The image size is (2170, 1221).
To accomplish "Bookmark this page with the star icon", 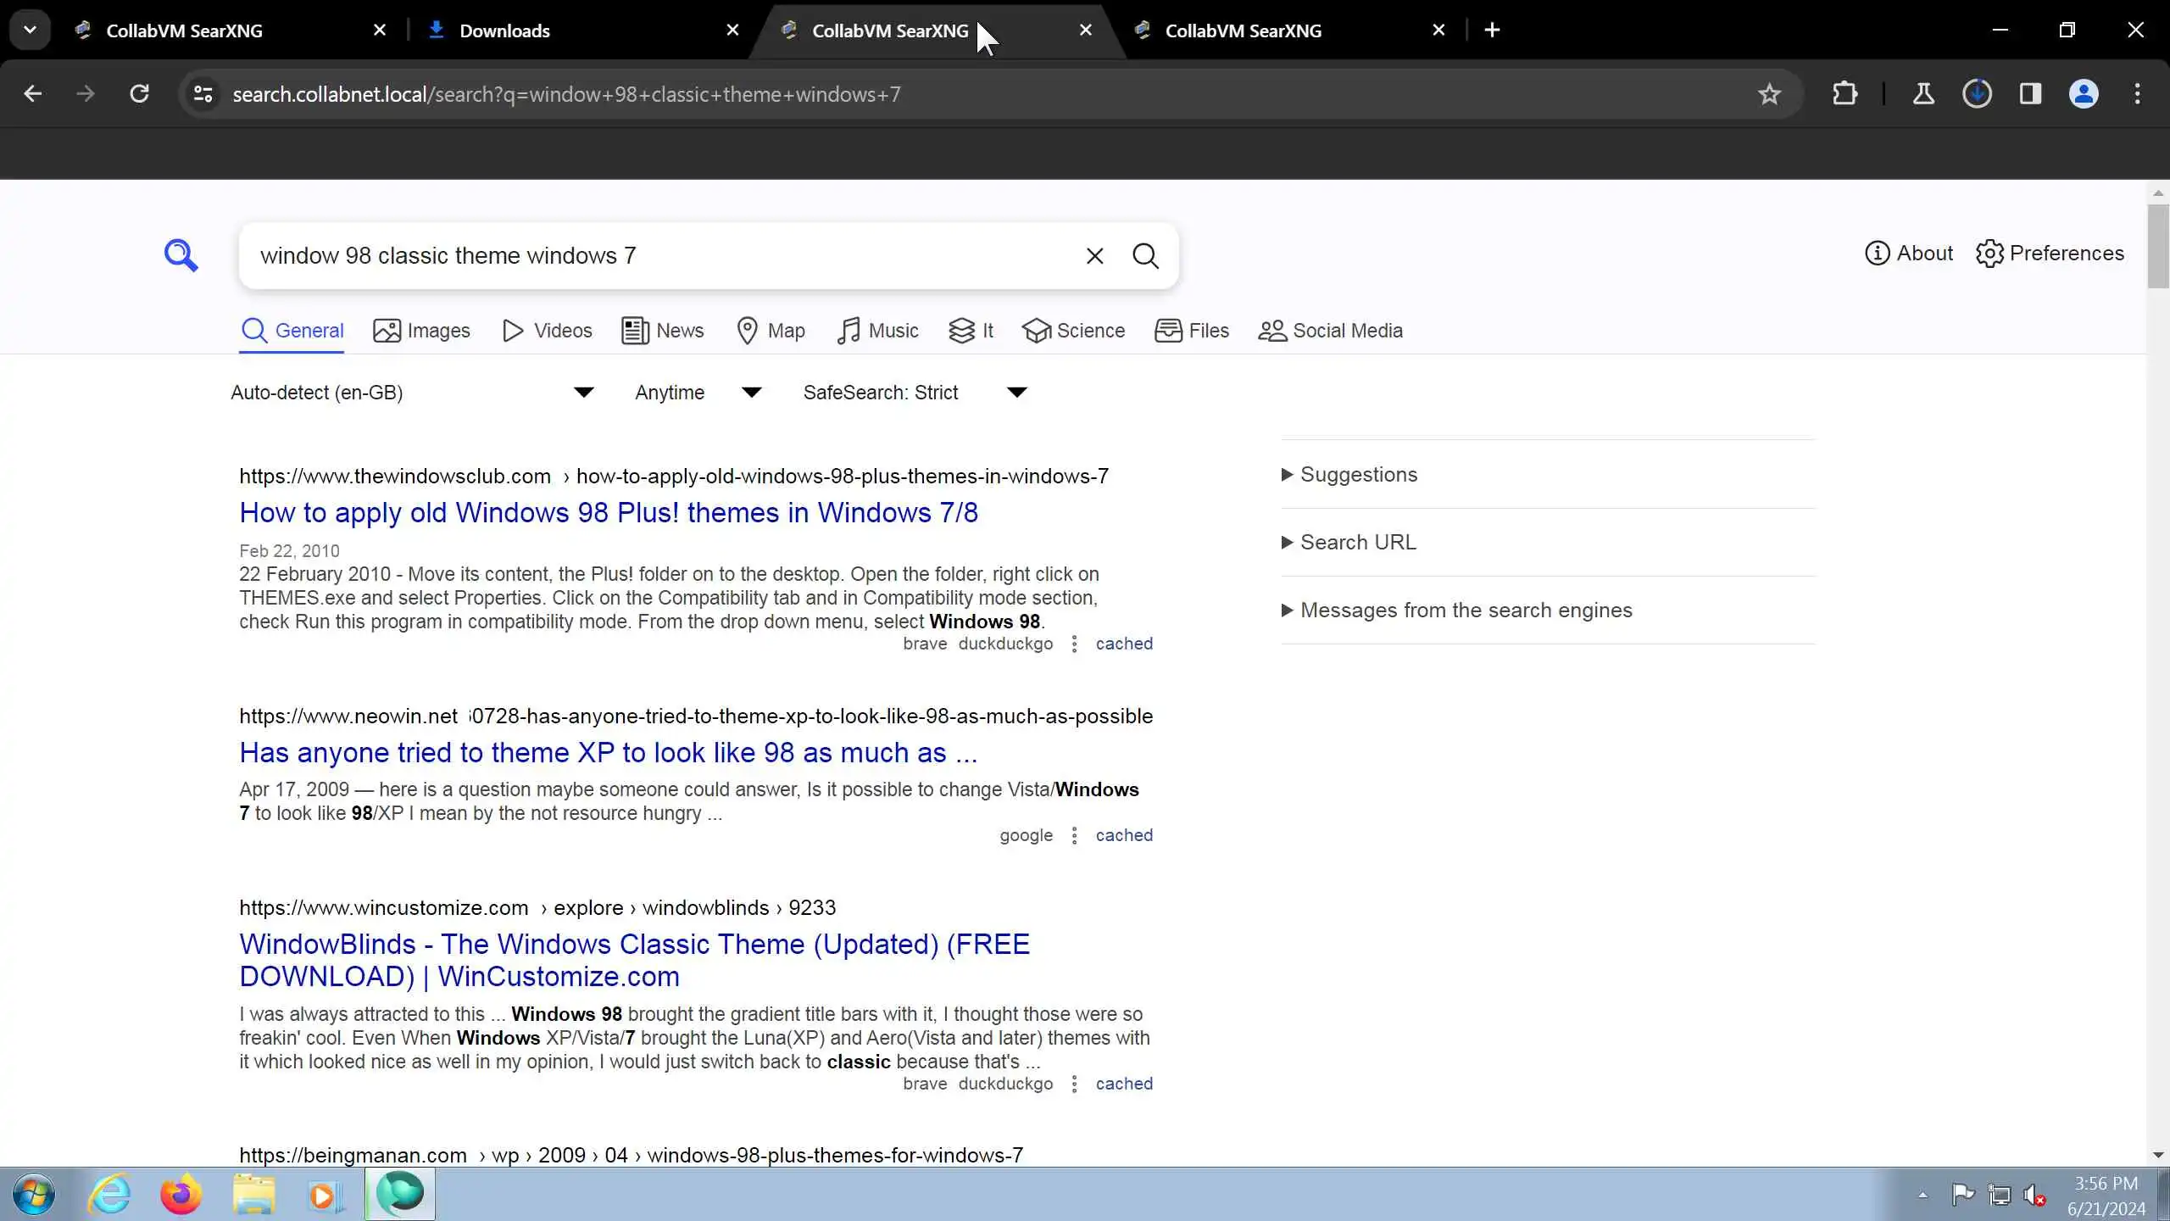I will [1768, 94].
